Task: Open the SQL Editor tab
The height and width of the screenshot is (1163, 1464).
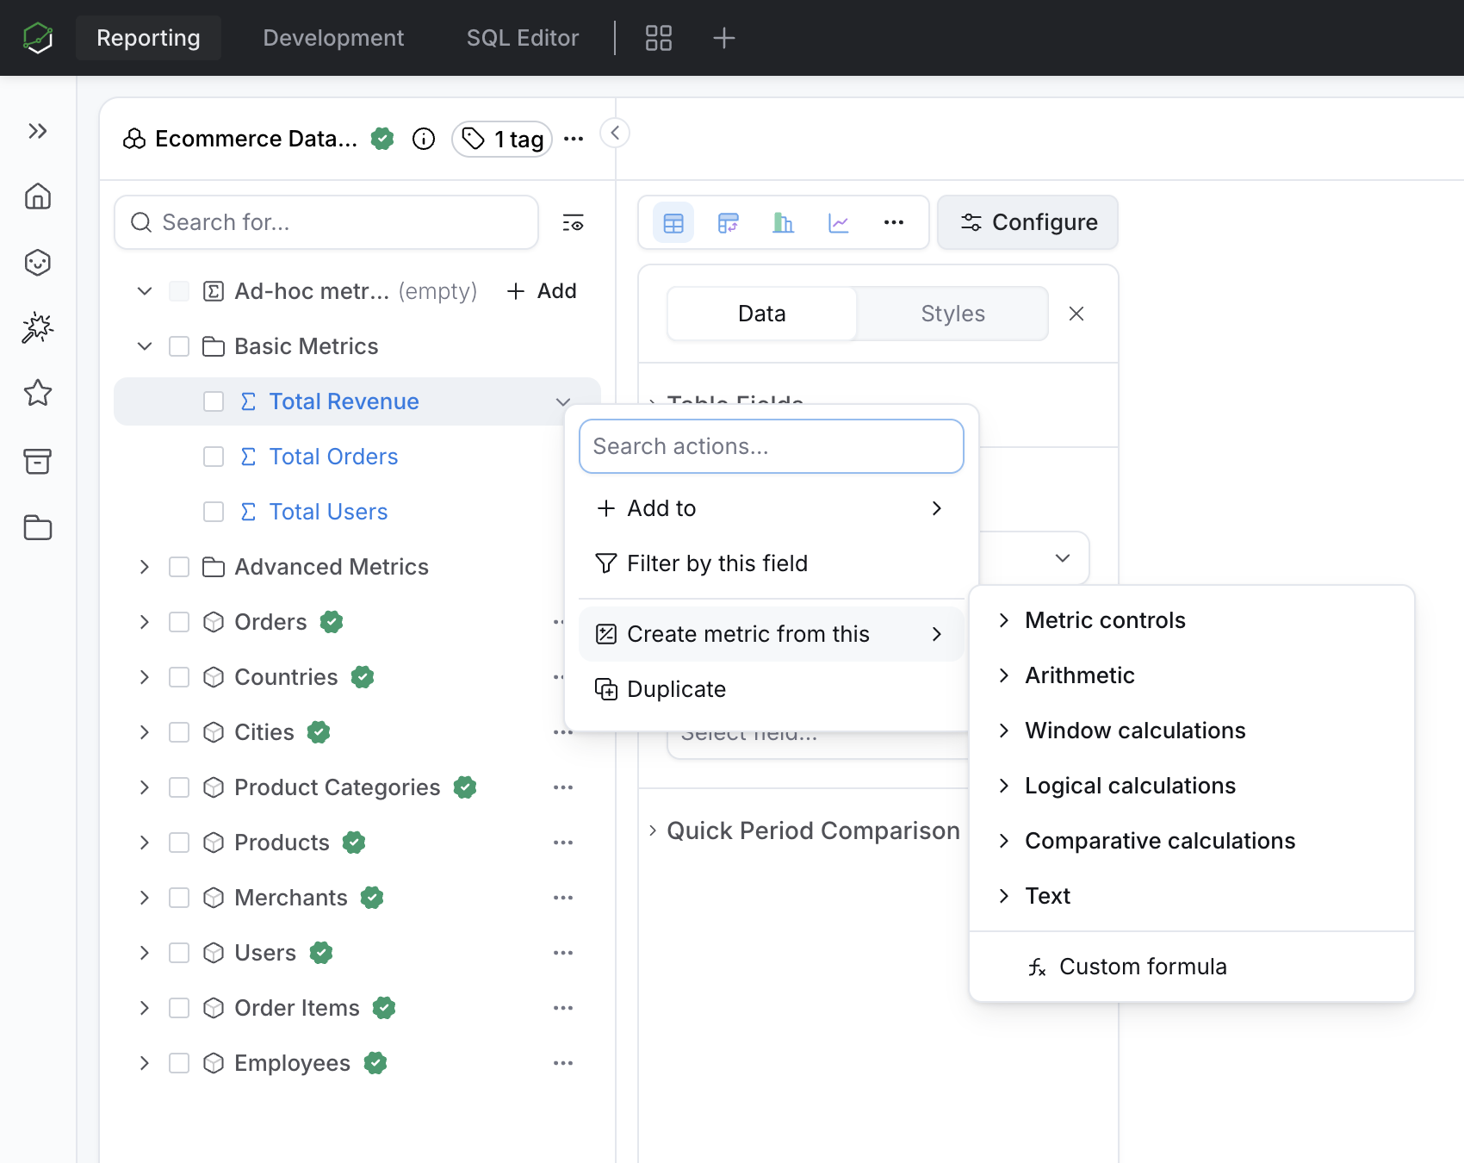Action: click(x=523, y=38)
